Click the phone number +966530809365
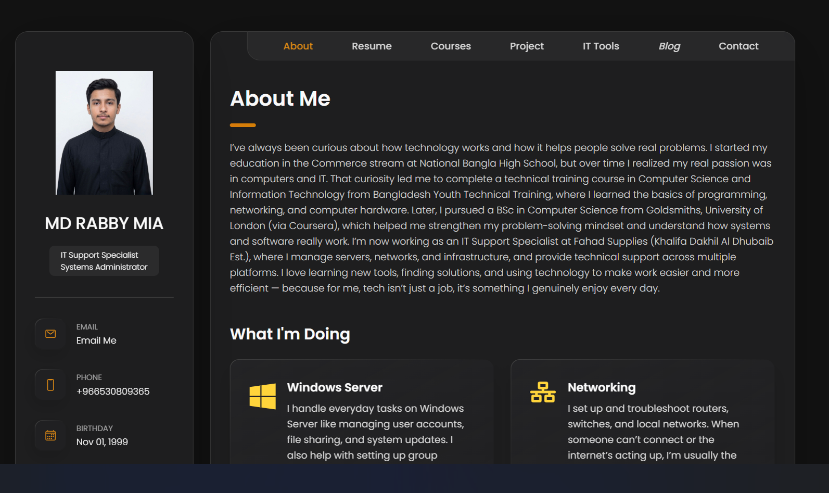Image resolution: width=829 pixels, height=493 pixels. click(x=113, y=391)
